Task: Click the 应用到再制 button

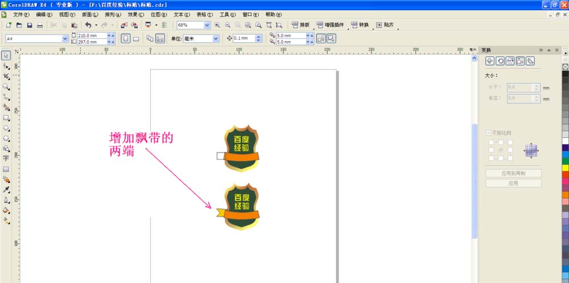Action: pyautogui.click(x=513, y=173)
